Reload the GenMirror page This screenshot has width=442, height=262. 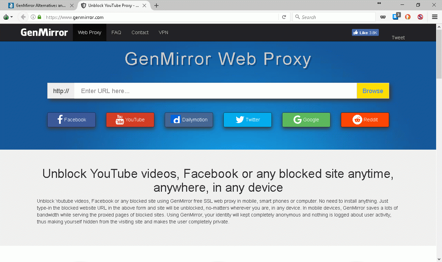point(284,17)
